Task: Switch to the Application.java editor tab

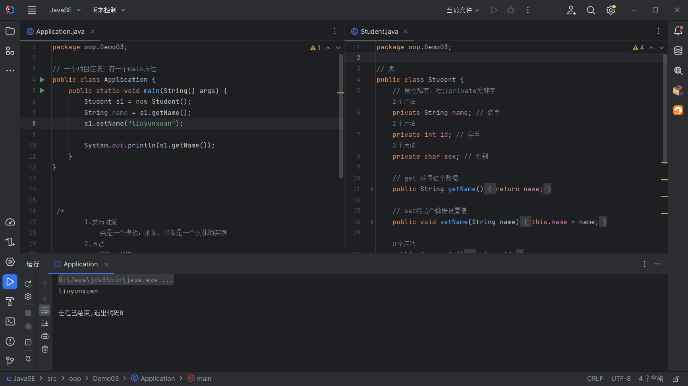Action: pyautogui.click(x=60, y=31)
